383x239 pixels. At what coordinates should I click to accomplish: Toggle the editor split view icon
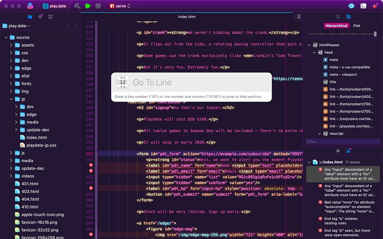coord(298,16)
